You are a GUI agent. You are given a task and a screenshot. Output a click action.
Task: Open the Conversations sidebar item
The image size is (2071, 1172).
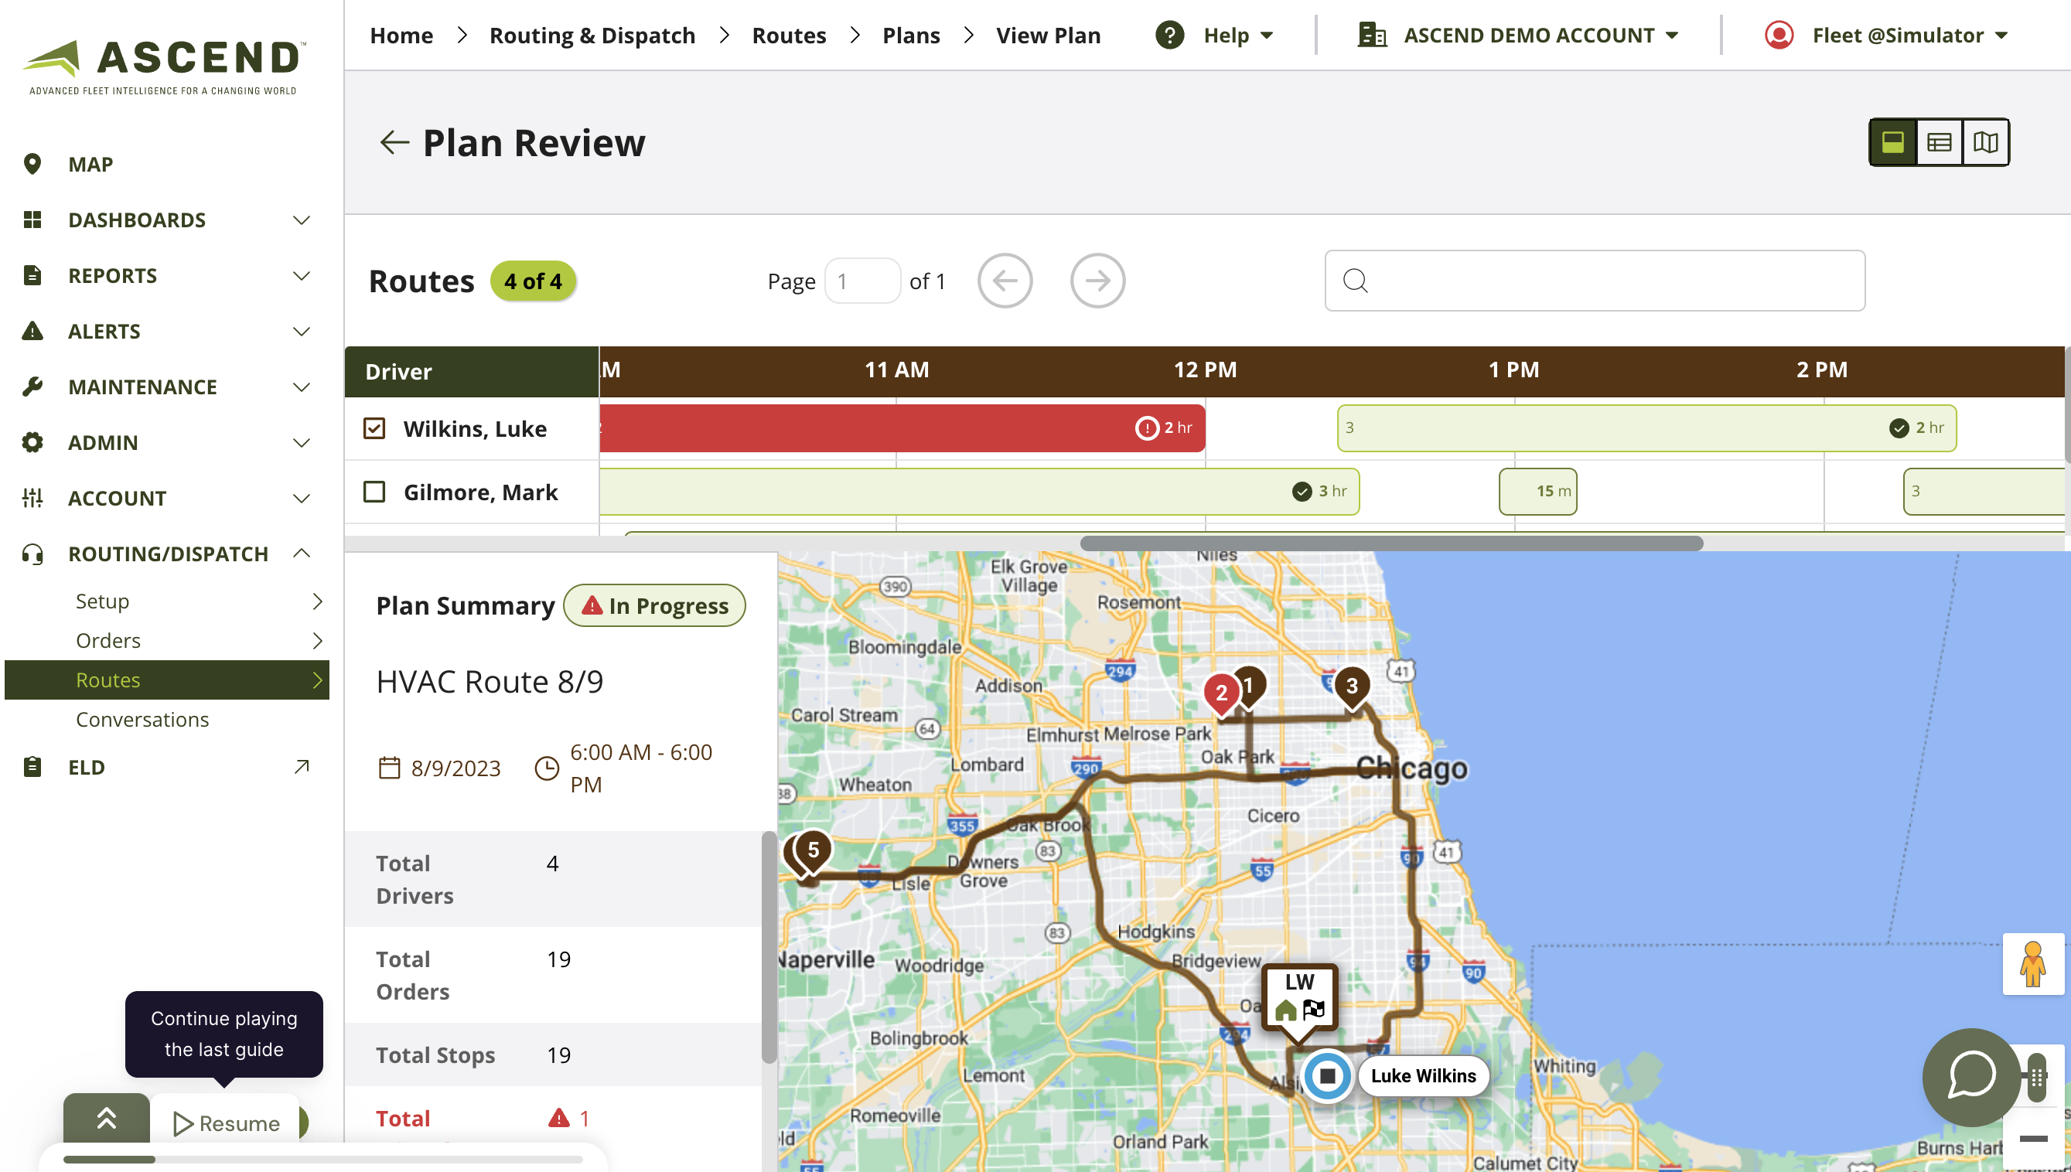[x=142, y=719]
